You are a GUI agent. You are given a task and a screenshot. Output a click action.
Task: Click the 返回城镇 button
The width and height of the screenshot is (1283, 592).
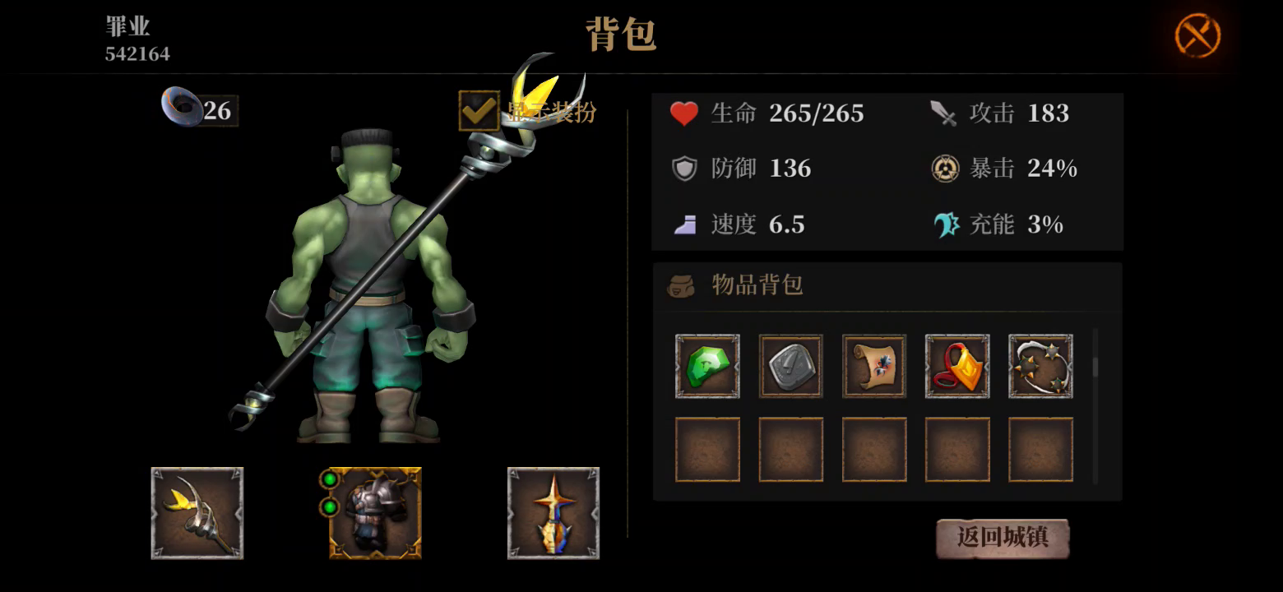(1003, 538)
